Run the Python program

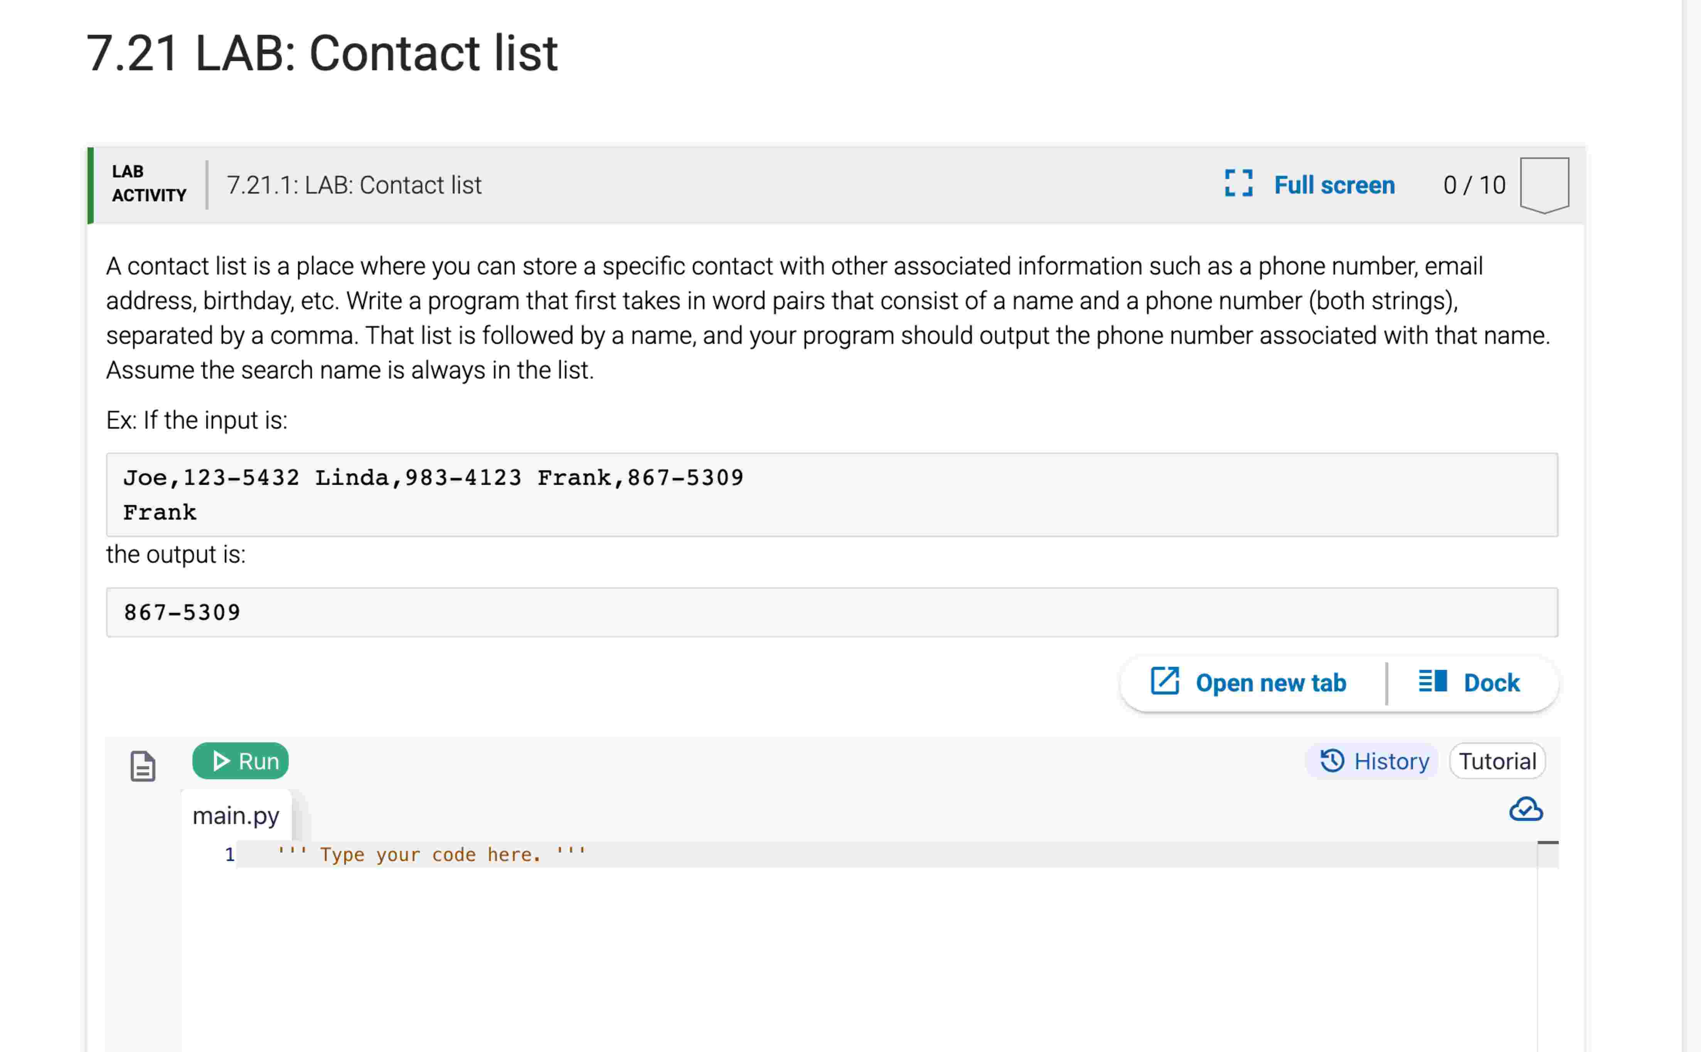point(240,760)
